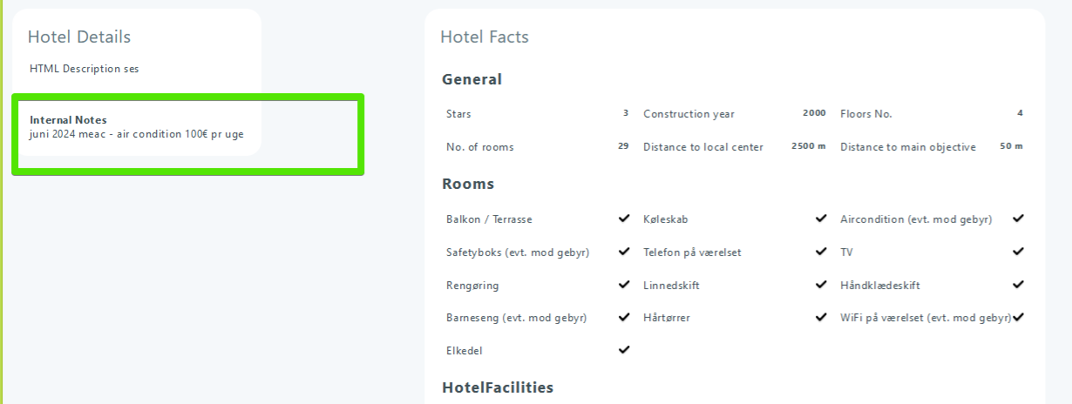Click the TV checkmark icon
This screenshot has width=1072, height=404.
1018,252
